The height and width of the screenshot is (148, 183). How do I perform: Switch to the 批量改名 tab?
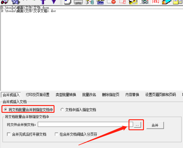coord(89,95)
